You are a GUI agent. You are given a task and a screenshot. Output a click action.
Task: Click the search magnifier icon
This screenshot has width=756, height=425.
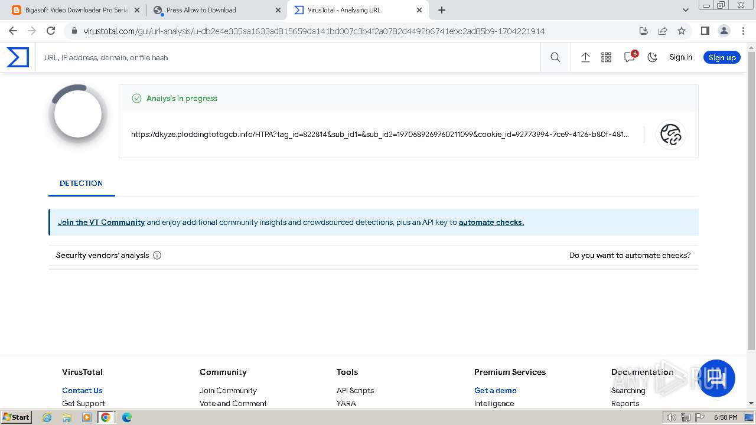pyautogui.click(x=555, y=57)
